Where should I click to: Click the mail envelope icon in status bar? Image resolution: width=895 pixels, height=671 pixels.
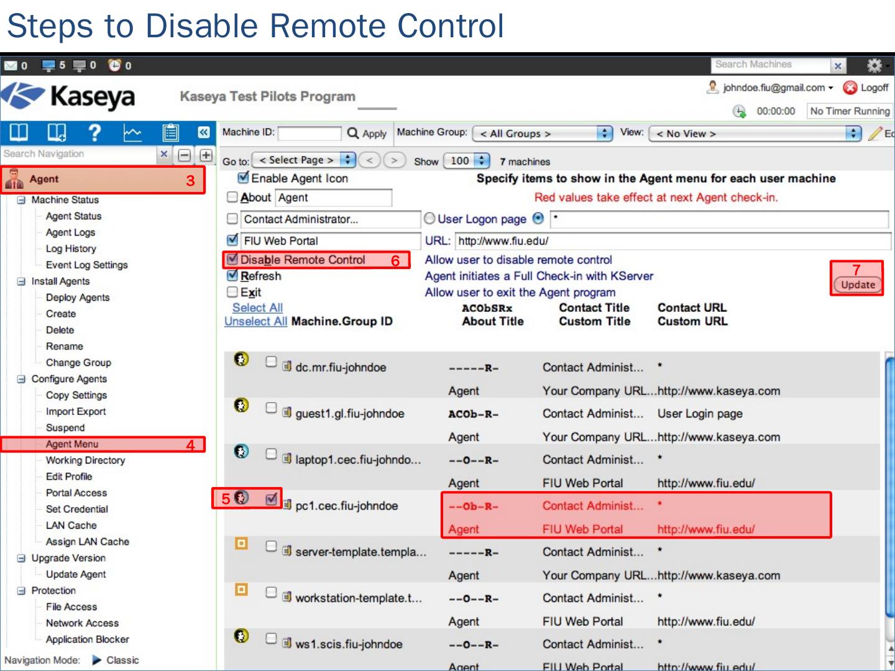(11, 65)
